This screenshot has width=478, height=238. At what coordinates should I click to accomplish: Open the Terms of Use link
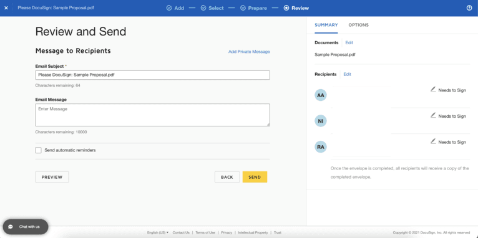pos(205,232)
